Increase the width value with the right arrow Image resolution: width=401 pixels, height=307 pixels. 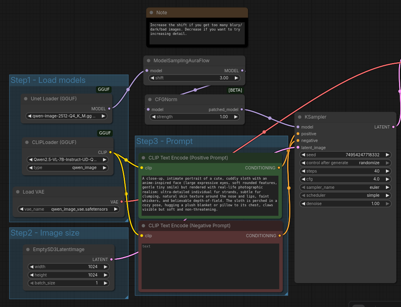pyautogui.click(x=106, y=267)
